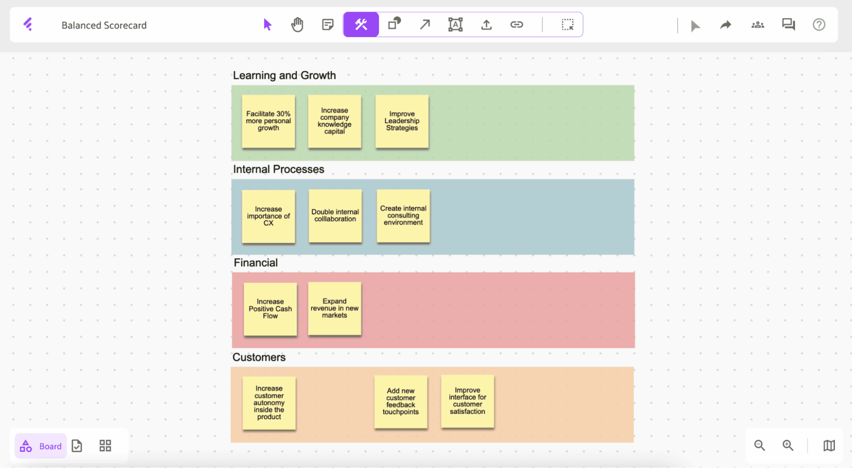Click zoom in magnifier button
The height and width of the screenshot is (468, 852).
pos(788,445)
